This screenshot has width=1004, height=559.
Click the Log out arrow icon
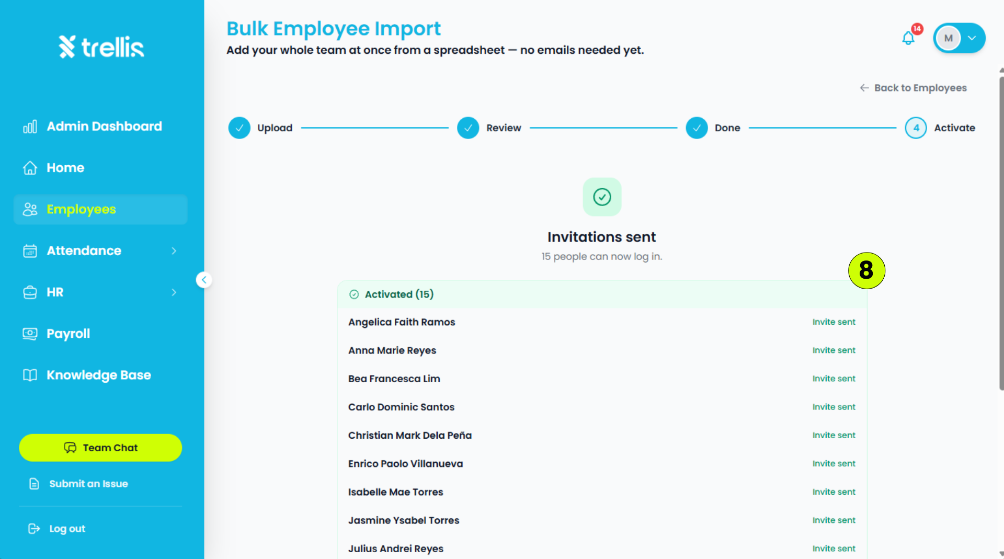[34, 529]
